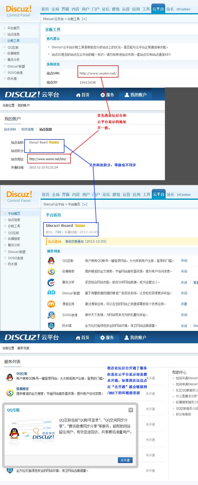Switch to the 站点信息 tab
This screenshot has width=198, height=485.
pos(45,129)
